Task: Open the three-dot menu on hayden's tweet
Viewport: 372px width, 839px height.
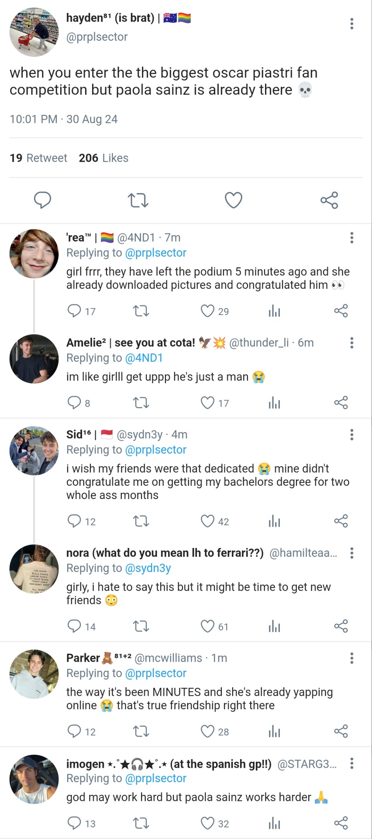Action: tap(351, 24)
